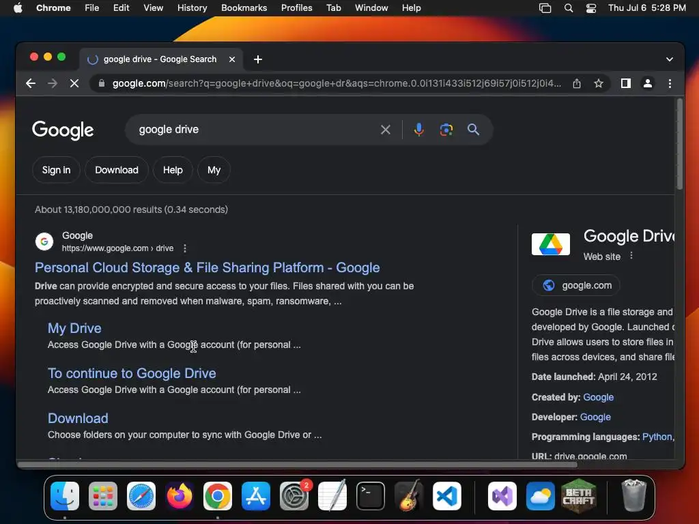Launch Firefox from the Dock
Image resolution: width=699 pixels, height=524 pixels.
click(x=180, y=496)
